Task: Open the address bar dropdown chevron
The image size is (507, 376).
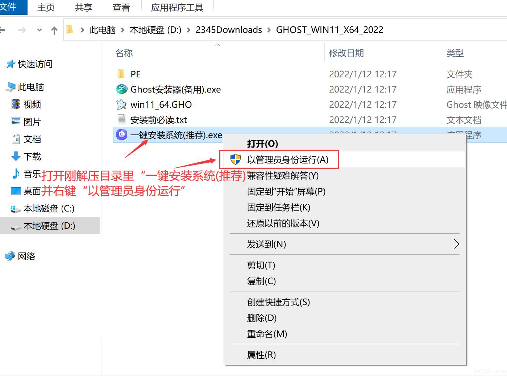Action: tap(39, 30)
